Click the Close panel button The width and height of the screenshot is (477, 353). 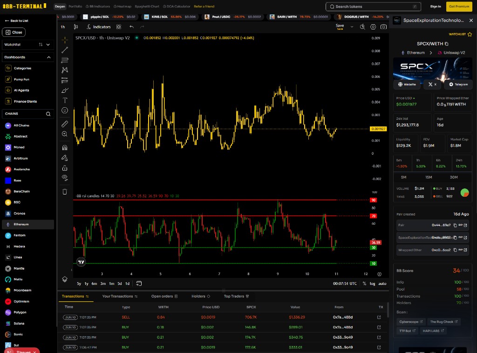(x=14, y=32)
